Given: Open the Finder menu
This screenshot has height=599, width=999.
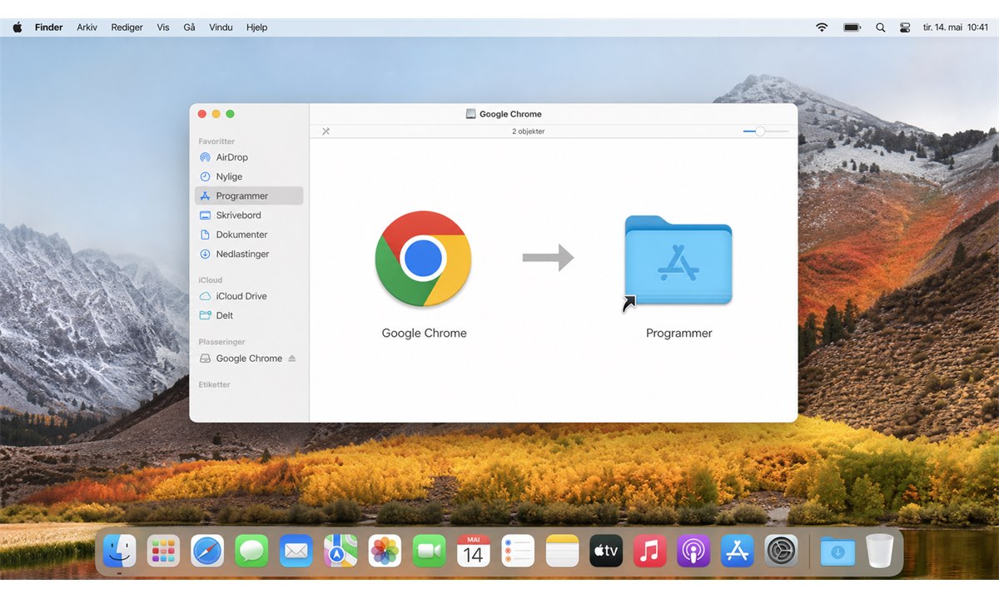Looking at the screenshot, I should 48,27.
